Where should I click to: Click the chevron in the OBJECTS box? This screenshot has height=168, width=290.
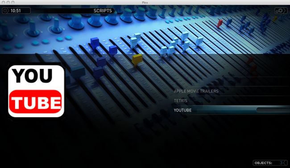pyautogui.click(x=285, y=163)
